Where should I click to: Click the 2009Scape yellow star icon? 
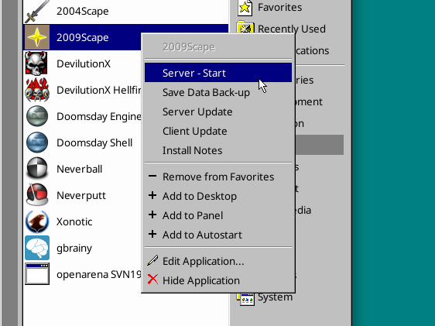(x=37, y=37)
